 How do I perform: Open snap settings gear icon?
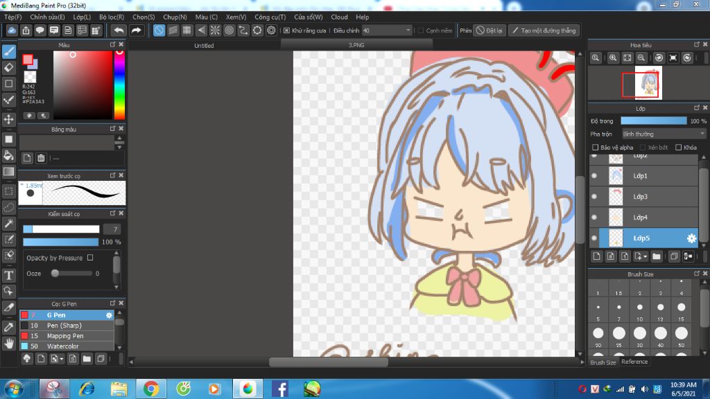click(x=271, y=30)
